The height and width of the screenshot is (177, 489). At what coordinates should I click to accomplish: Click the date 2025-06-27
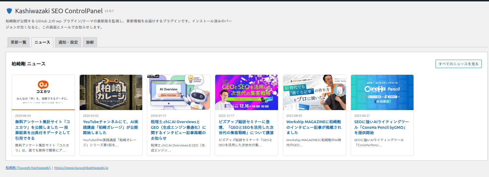(362, 116)
